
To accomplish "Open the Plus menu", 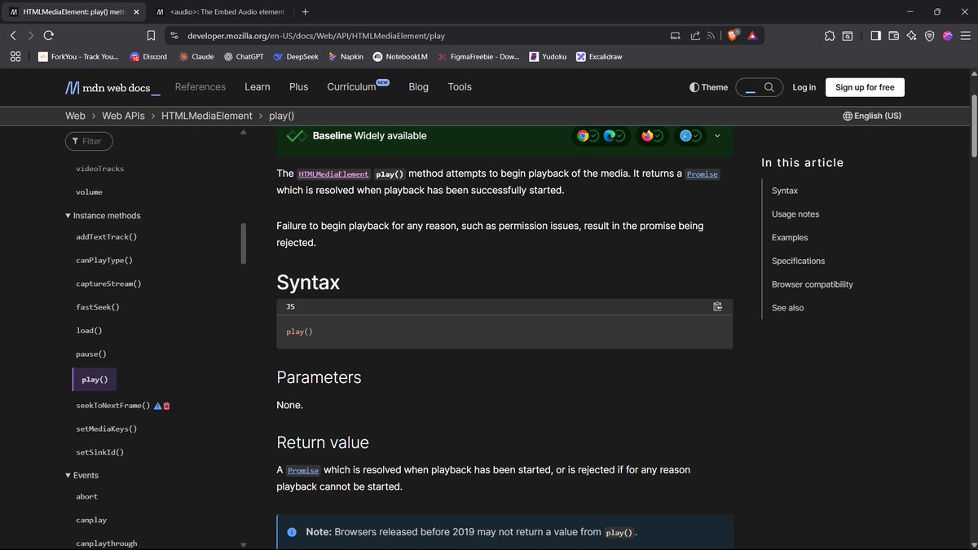I will [298, 86].
